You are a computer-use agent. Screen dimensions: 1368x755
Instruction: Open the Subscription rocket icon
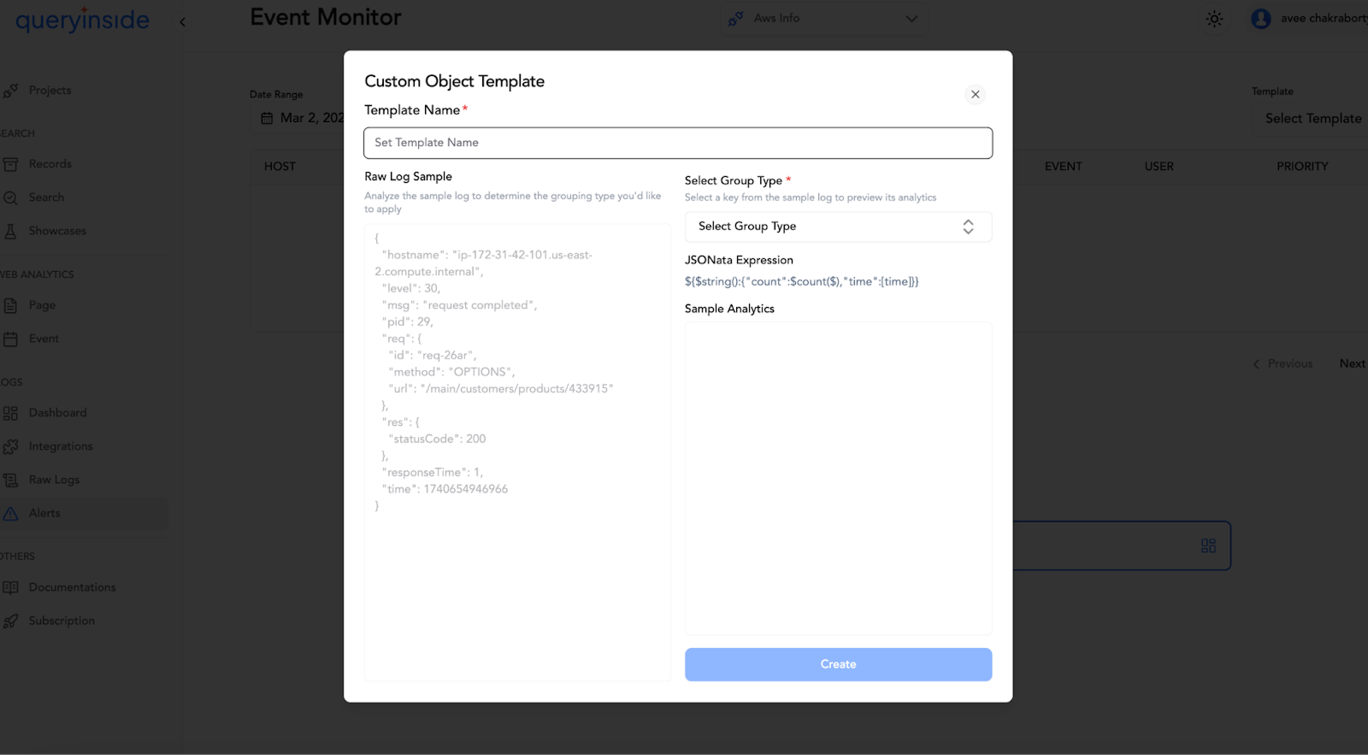coord(10,622)
